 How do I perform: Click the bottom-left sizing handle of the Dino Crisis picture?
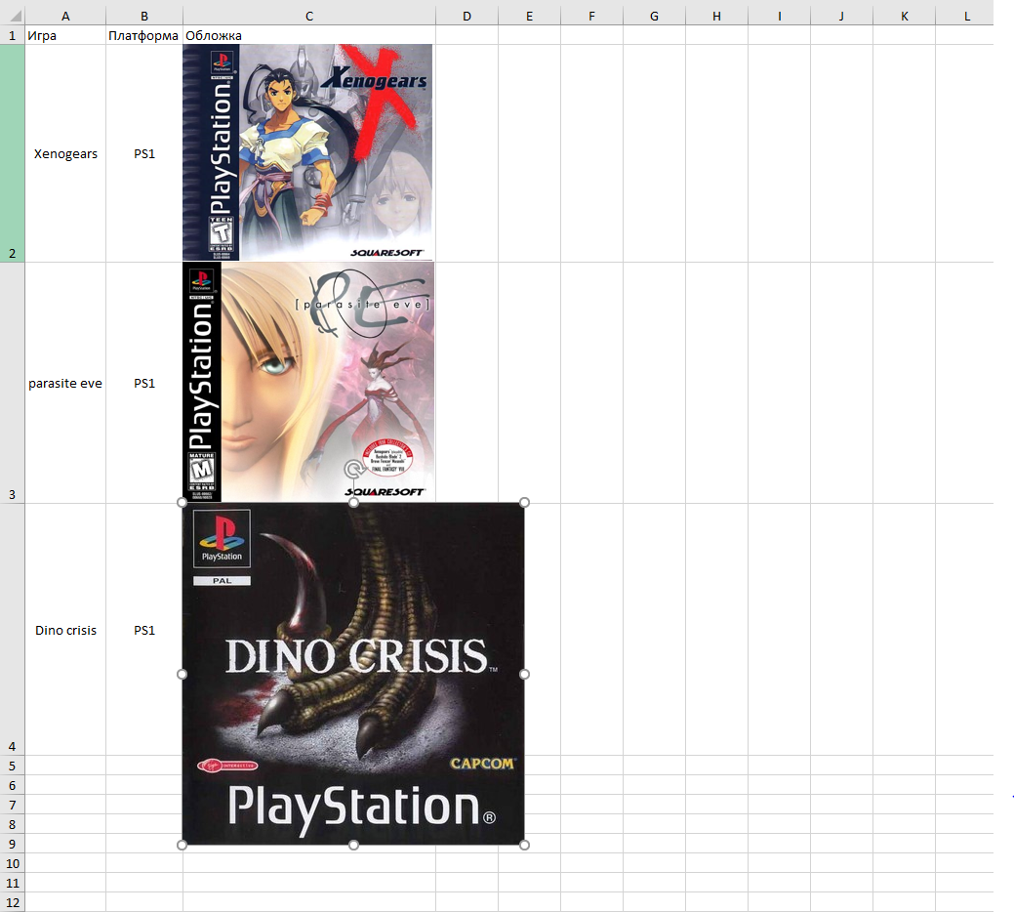[183, 845]
